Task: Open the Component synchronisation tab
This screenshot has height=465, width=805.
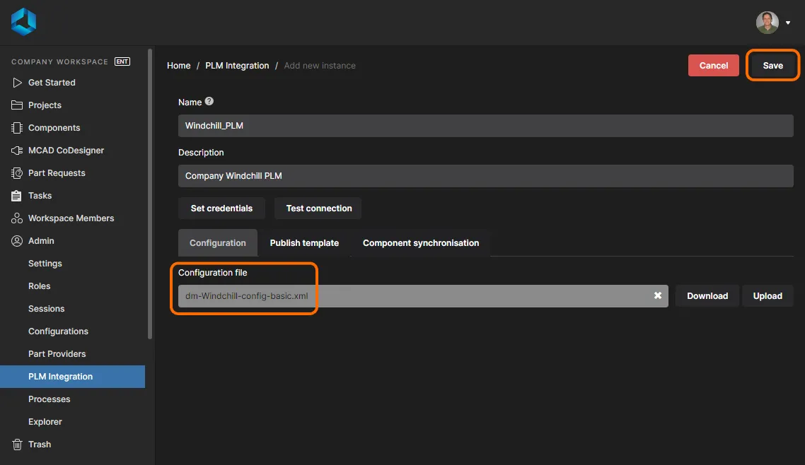Action: [x=421, y=243]
